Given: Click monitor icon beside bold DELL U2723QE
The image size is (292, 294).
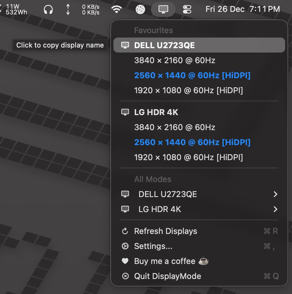Looking at the screenshot, I should pyautogui.click(x=125, y=45).
